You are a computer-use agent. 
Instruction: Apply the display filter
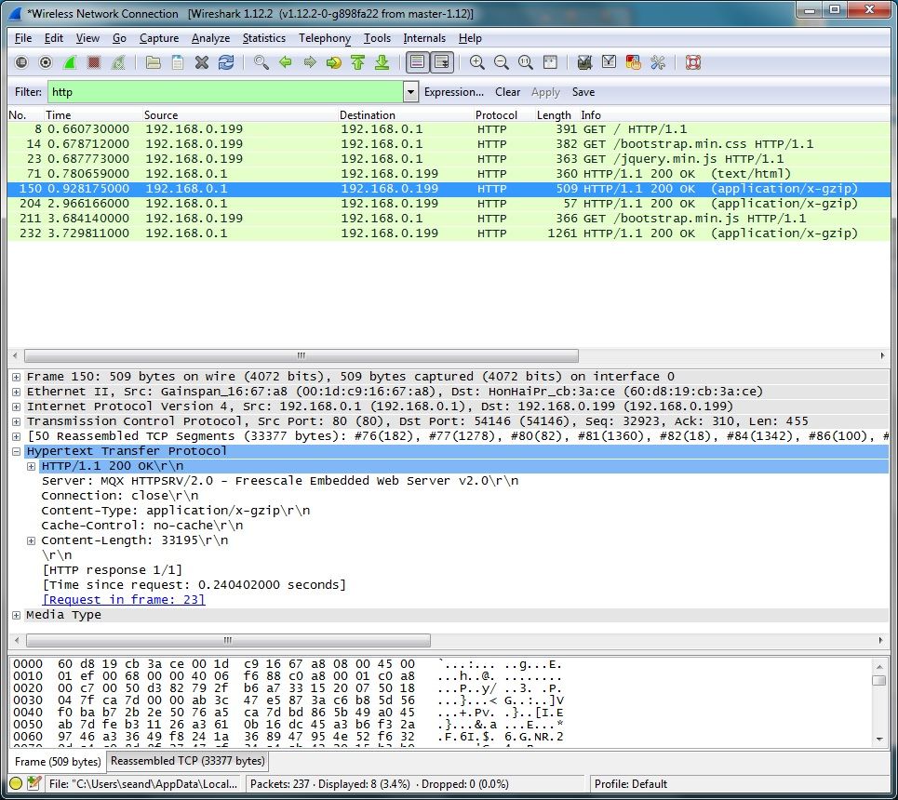pos(545,91)
